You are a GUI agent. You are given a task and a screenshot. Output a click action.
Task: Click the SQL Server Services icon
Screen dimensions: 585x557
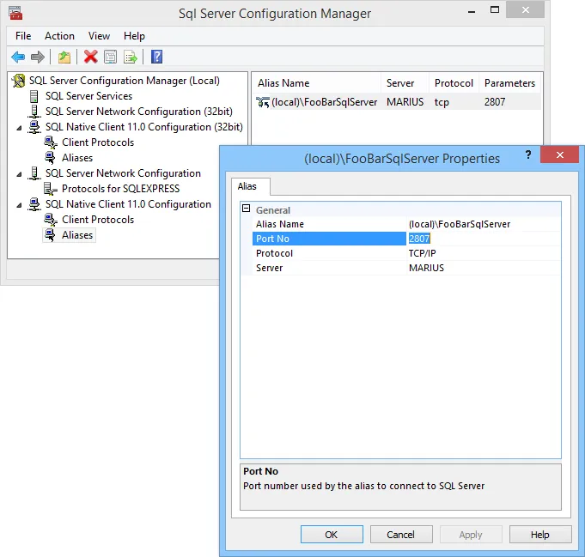coord(34,96)
